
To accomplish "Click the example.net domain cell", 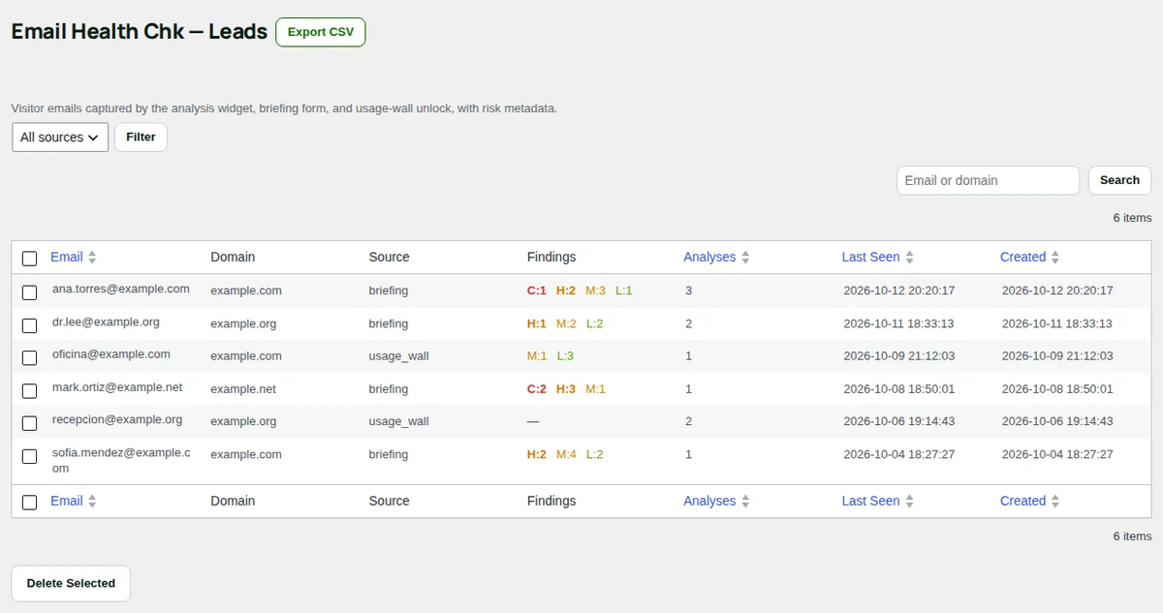I will [243, 389].
